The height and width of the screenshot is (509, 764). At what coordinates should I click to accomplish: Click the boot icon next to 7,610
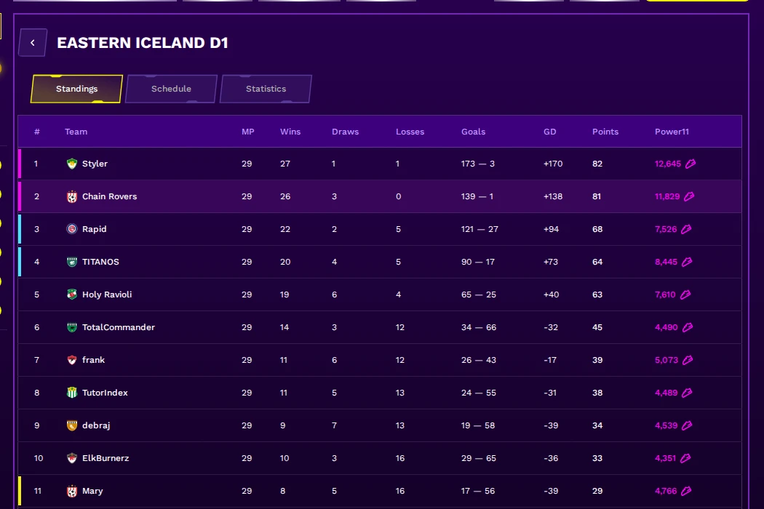(x=685, y=294)
